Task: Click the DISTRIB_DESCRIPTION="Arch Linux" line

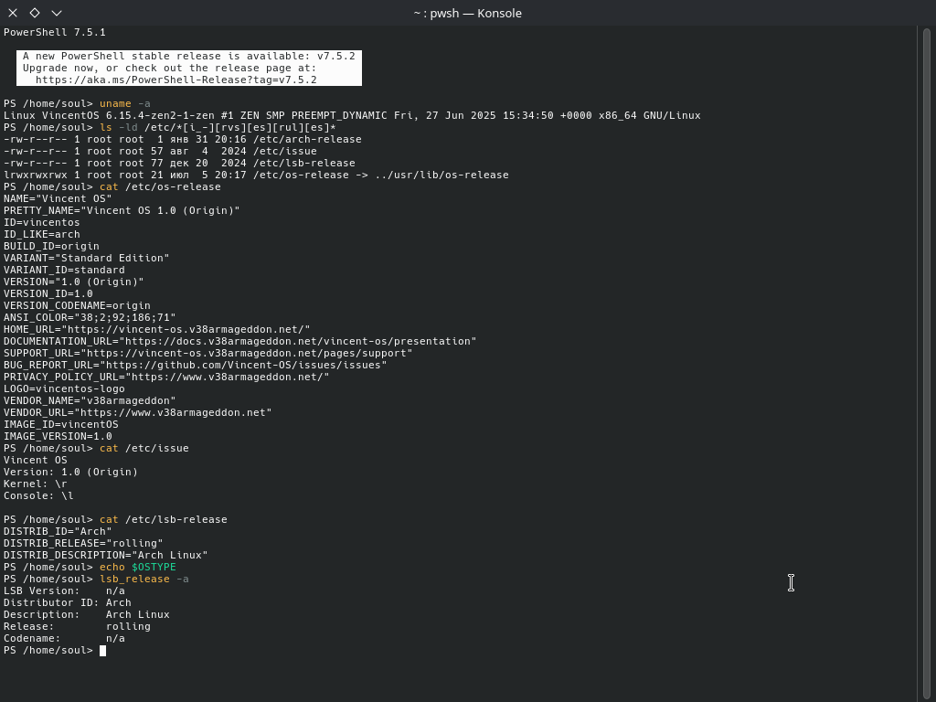Action: pos(106,557)
